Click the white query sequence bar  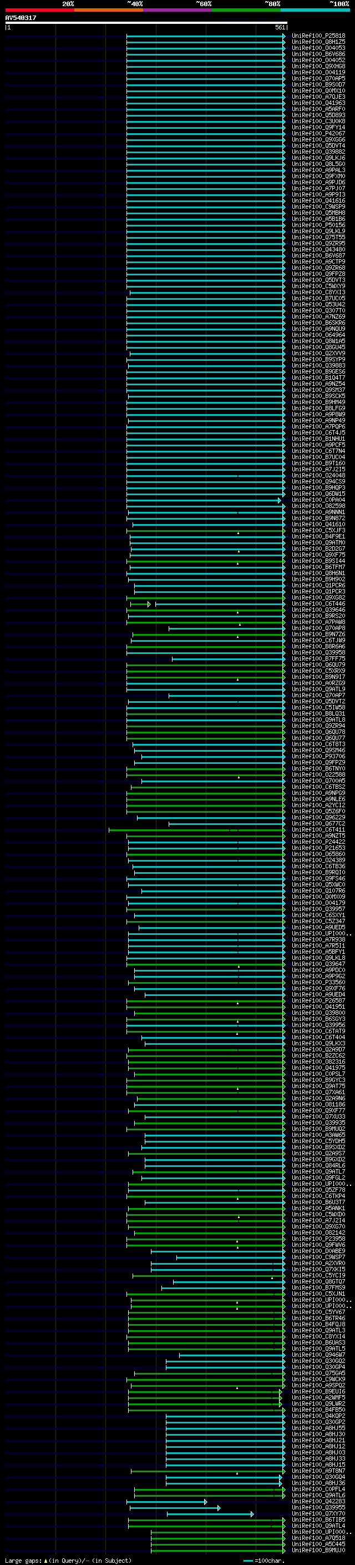click(146, 22)
